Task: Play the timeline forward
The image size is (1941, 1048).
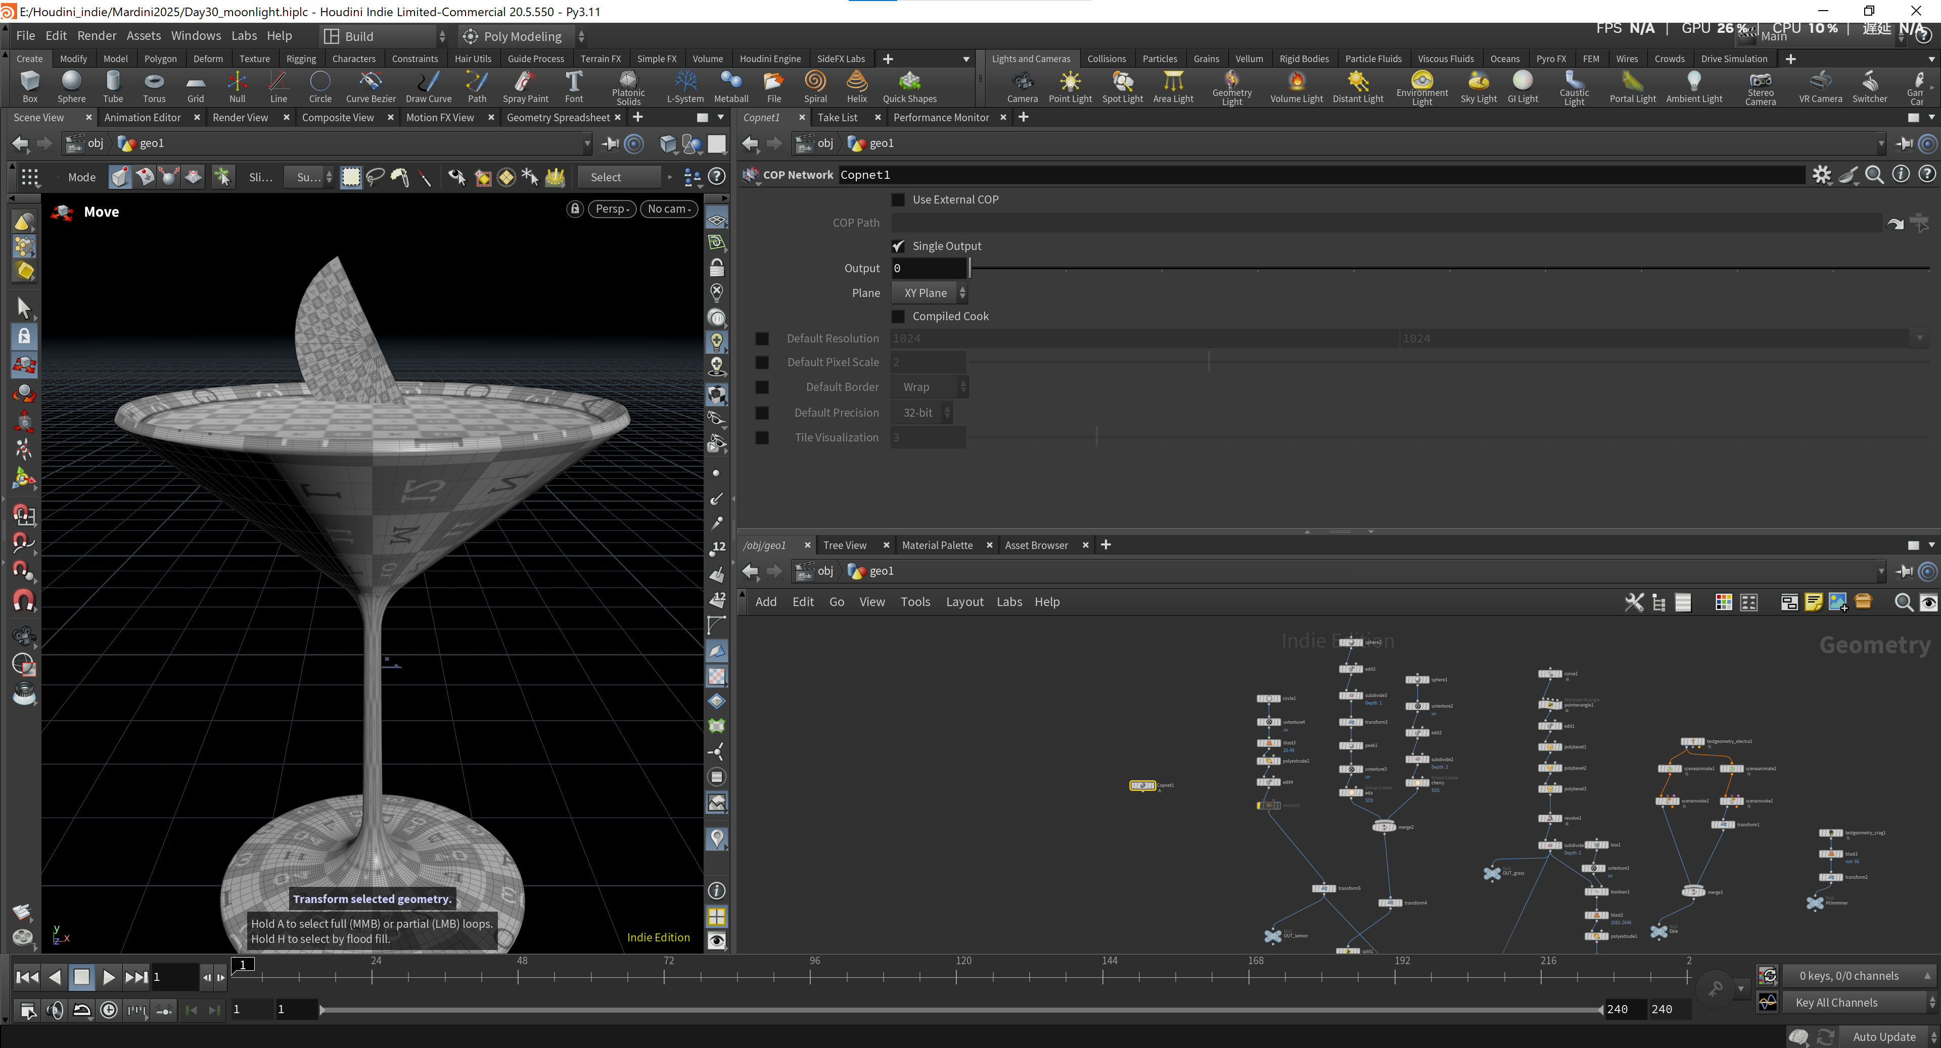Action: click(x=109, y=977)
